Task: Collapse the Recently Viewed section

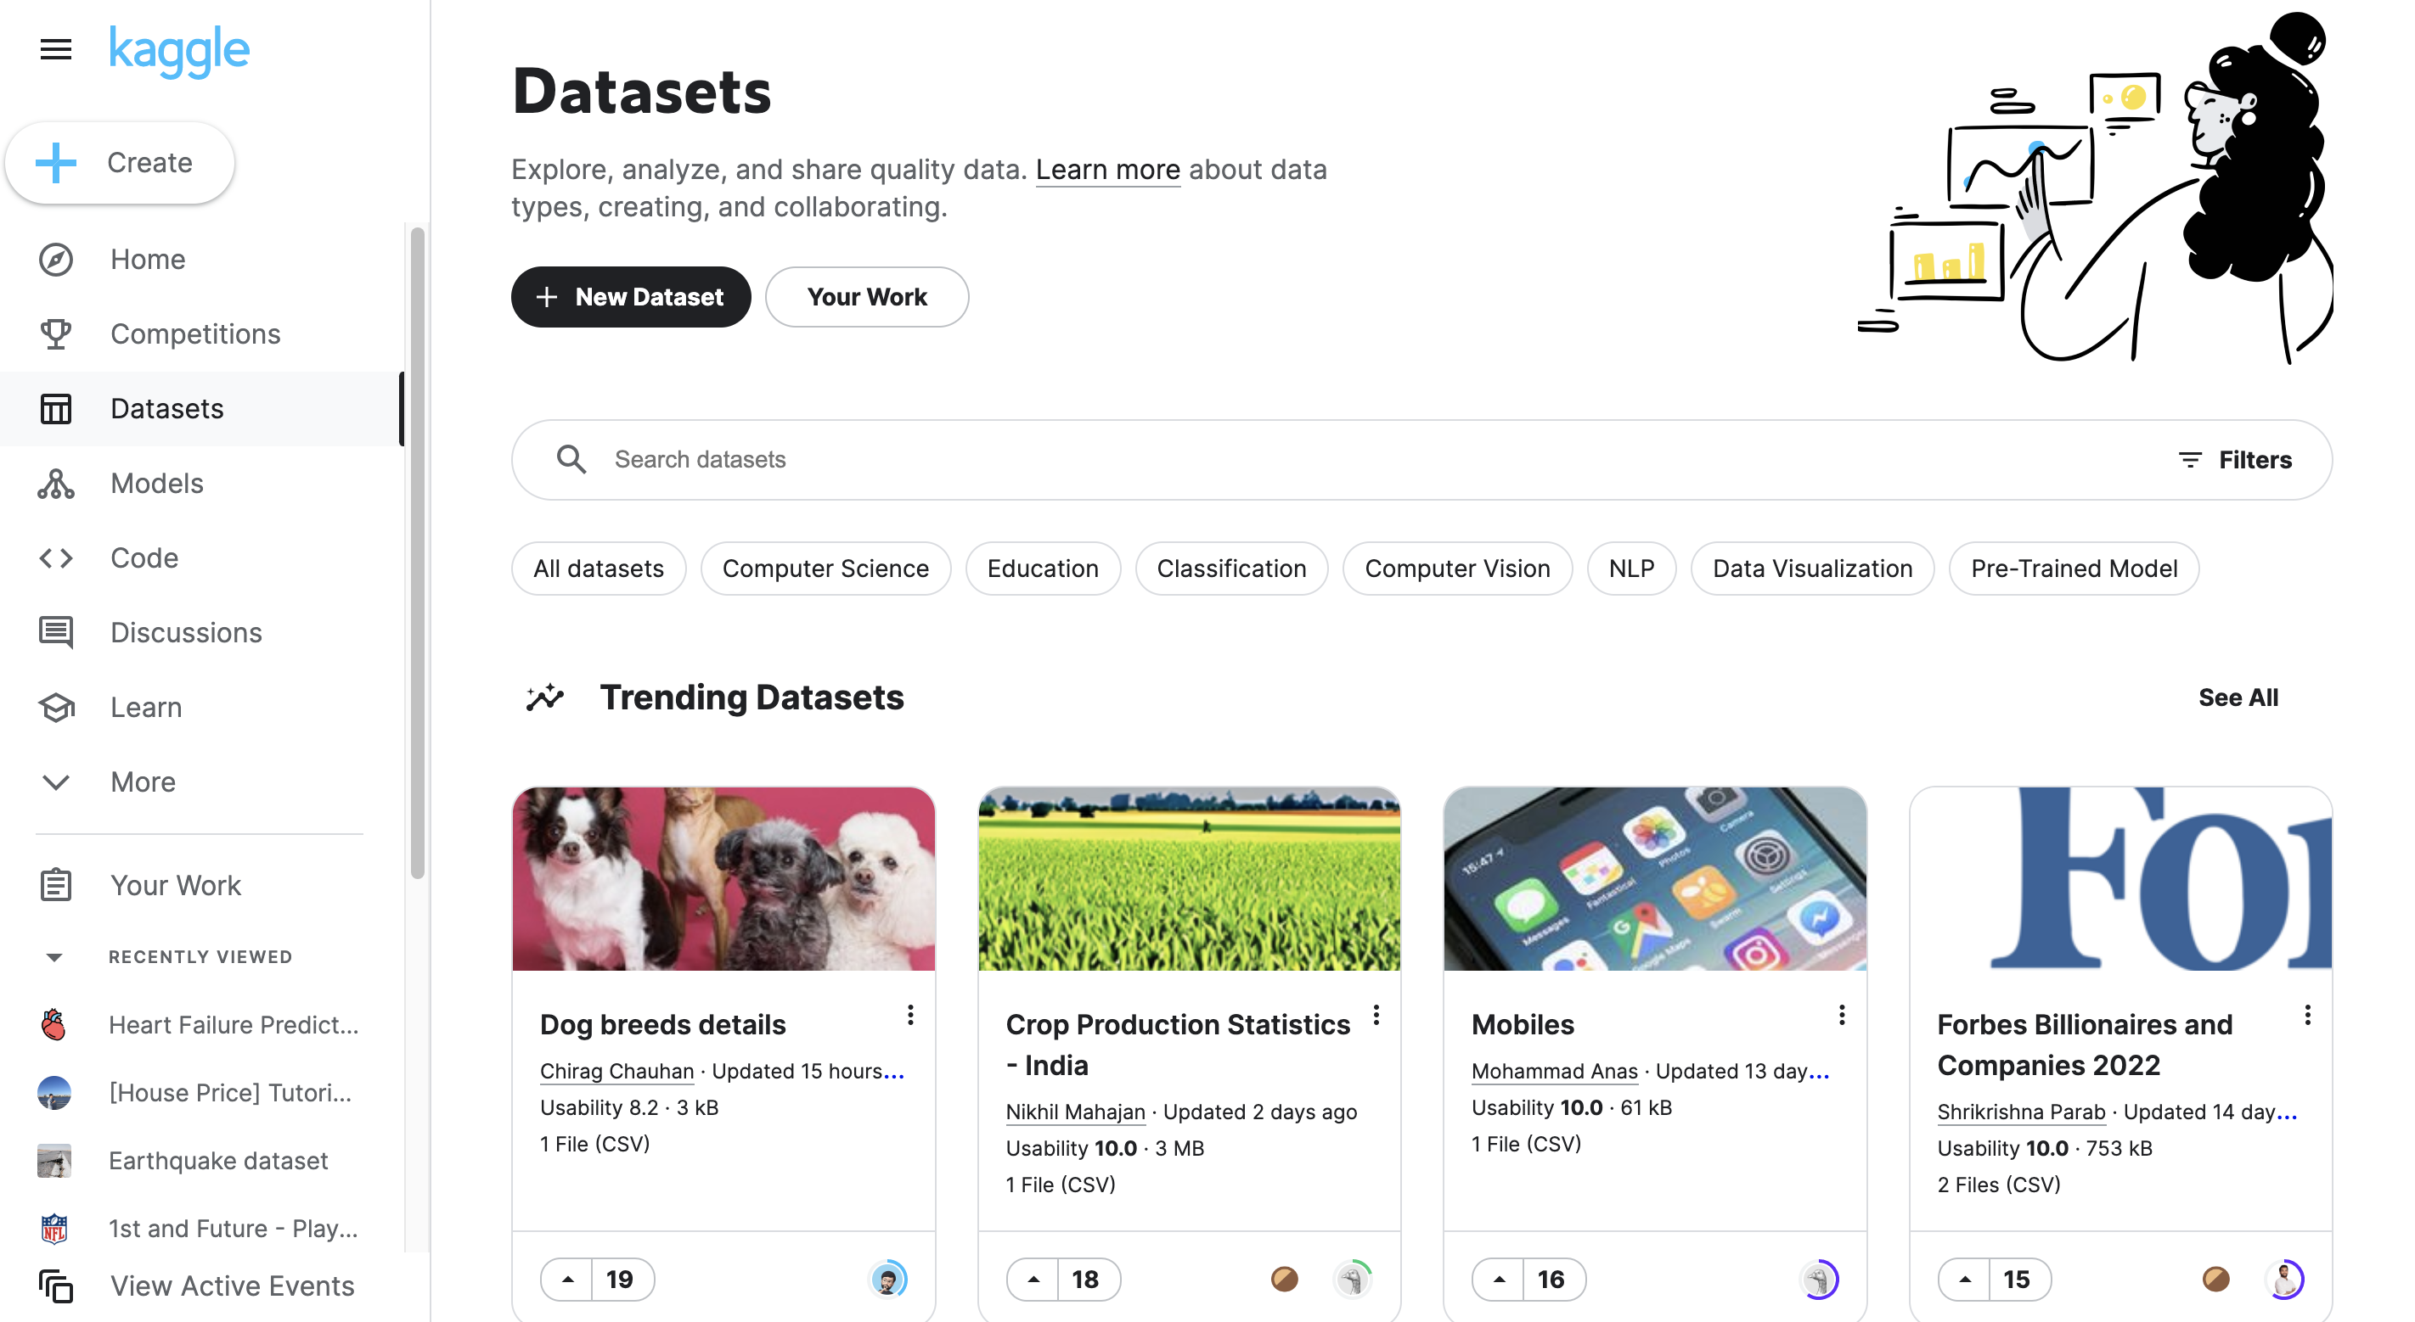Action: [x=54, y=956]
